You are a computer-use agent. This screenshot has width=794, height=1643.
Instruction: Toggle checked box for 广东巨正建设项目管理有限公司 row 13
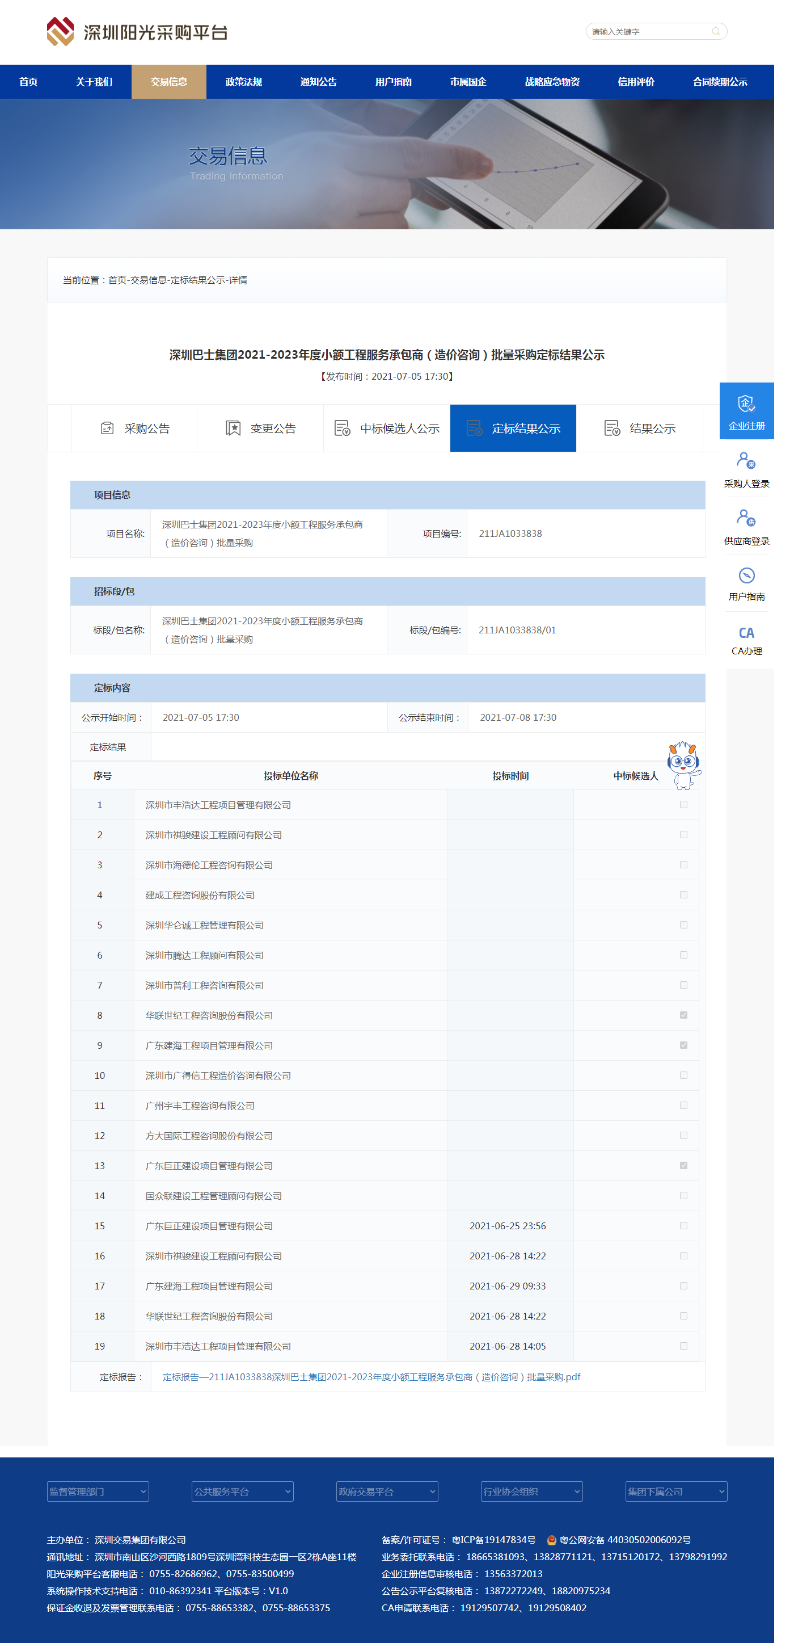pyautogui.click(x=684, y=1166)
